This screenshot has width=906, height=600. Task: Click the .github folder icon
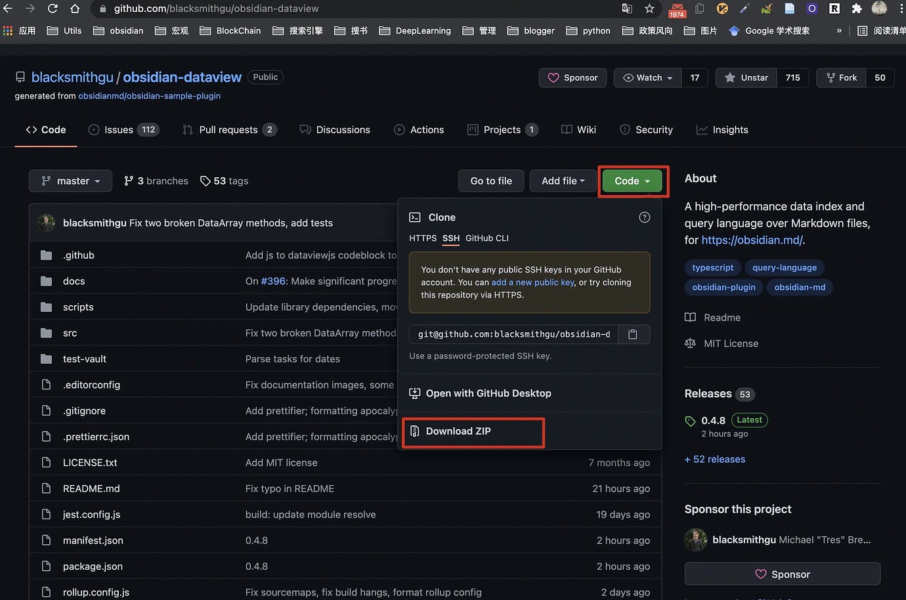tap(47, 255)
